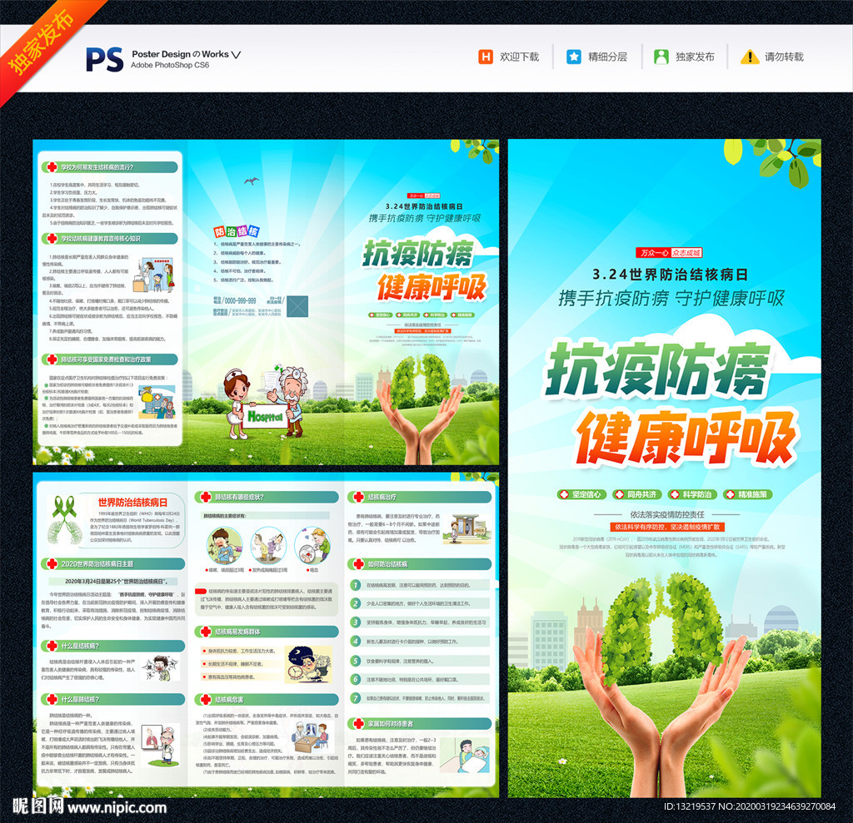Click the red cross icon next to 学校为何易发生结核病的流行
Viewport: 853px width, 823px height.
point(52,167)
